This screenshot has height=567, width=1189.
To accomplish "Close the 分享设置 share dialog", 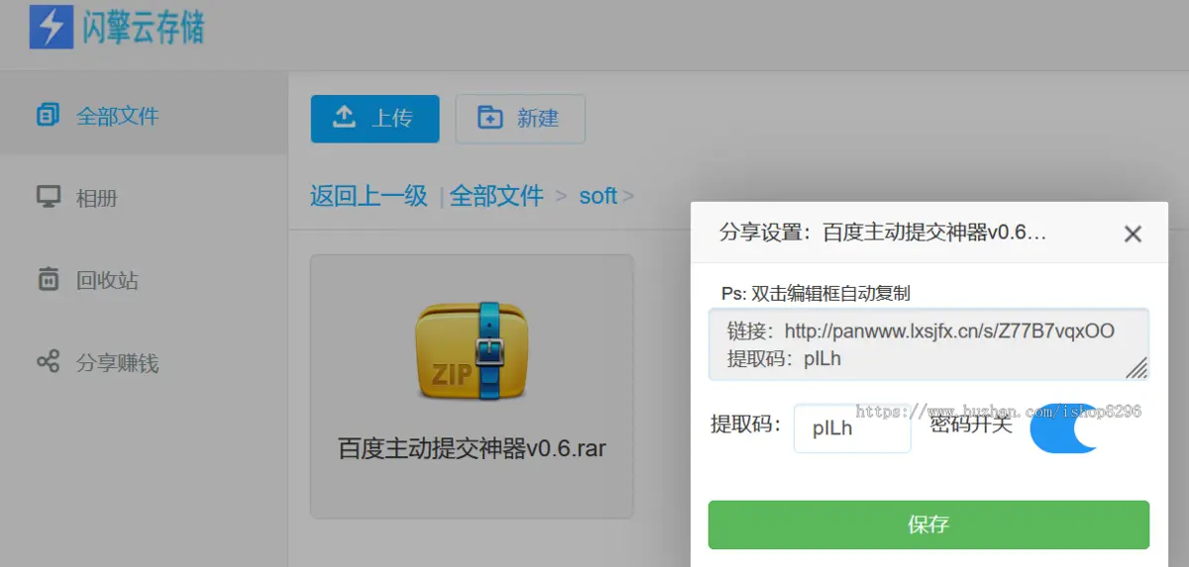I will [1133, 235].
